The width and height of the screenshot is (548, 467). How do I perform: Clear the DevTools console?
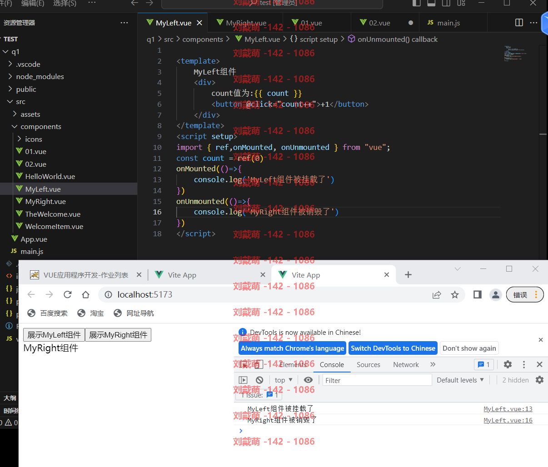pyautogui.click(x=259, y=380)
